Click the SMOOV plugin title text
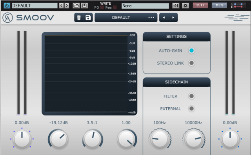Screen dimensions: 251x155 [35, 18]
